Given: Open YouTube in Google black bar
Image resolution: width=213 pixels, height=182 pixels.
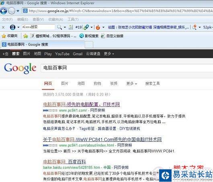Looking at the screenshot, I should [x=62, y=54].
